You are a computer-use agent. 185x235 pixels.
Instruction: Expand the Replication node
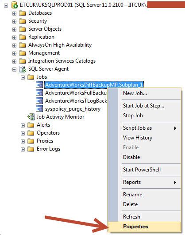tap(14, 37)
